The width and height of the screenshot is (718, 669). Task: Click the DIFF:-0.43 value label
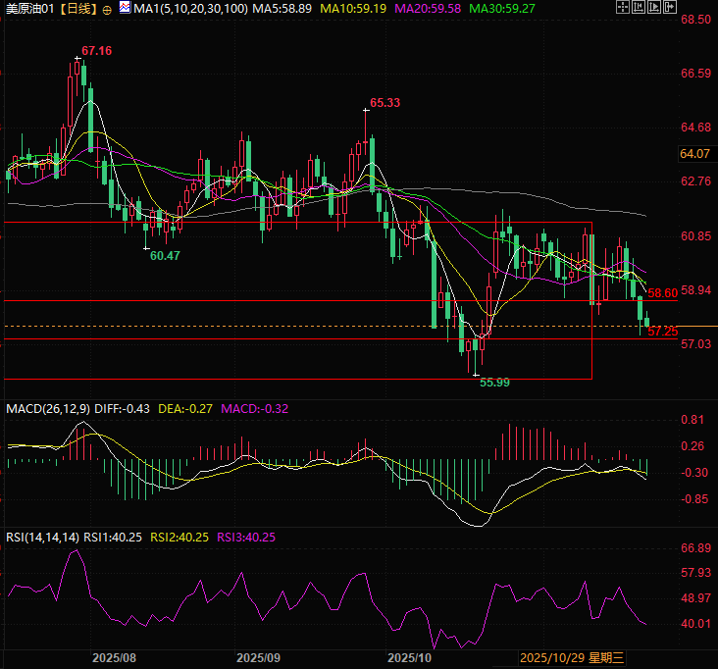(124, 408)
